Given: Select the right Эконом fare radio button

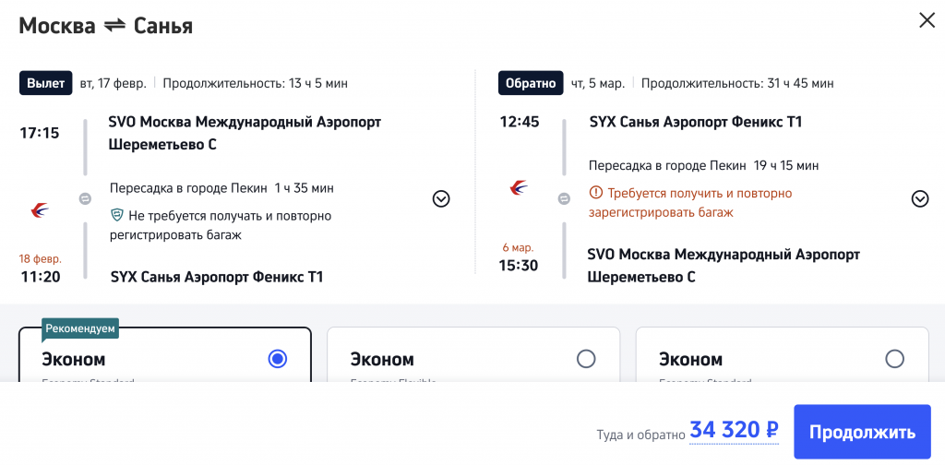Looking at the screenshot, I should coord(894,359).
